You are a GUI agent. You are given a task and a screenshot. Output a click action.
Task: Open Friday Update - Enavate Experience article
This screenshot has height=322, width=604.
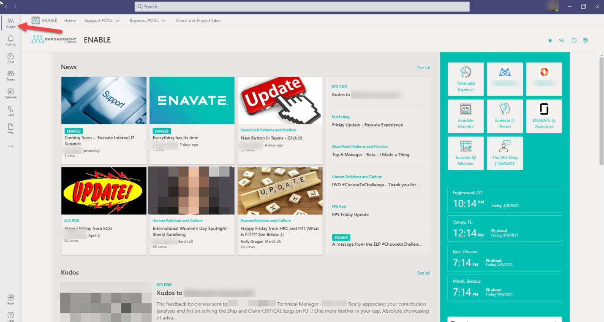click(x=367, y=125)
